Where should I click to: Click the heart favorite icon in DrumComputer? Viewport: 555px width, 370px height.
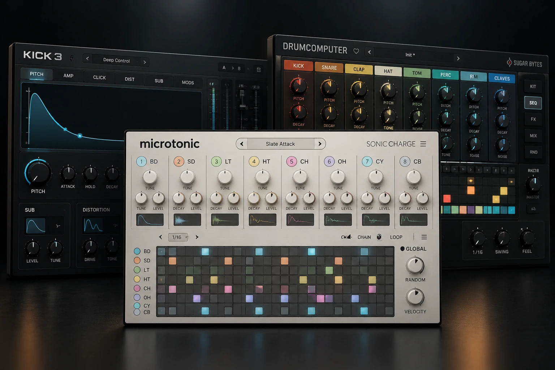click(x=356, y=51)
